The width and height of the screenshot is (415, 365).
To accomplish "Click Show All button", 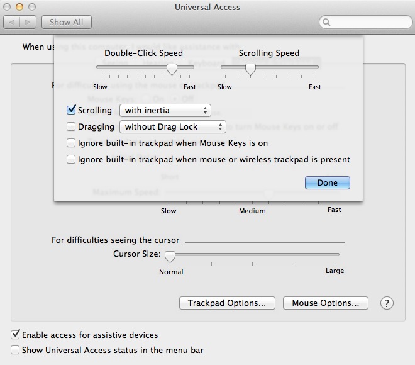I will click(x=67, y=22).
